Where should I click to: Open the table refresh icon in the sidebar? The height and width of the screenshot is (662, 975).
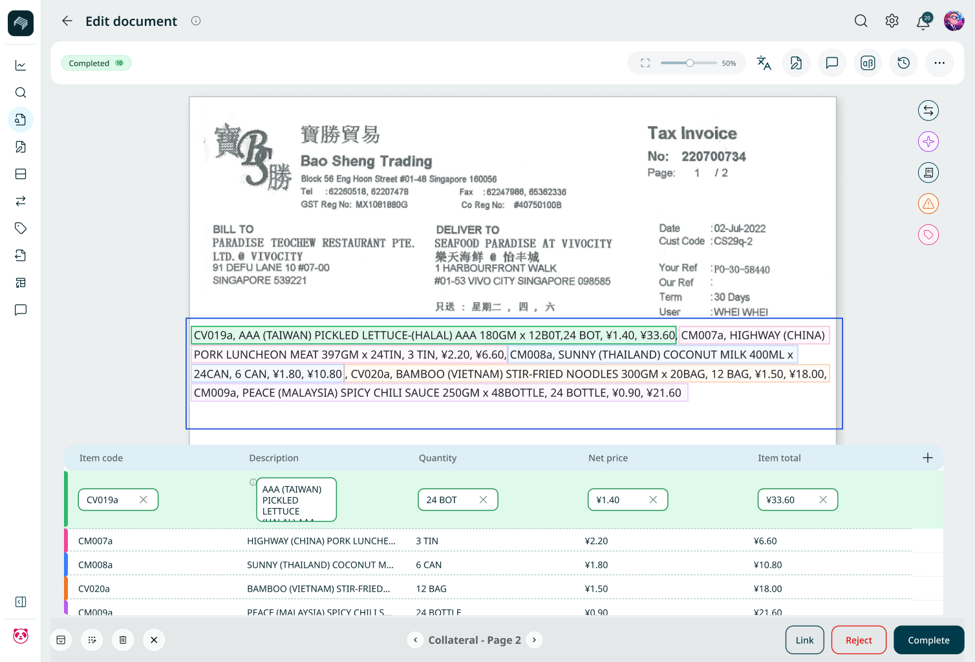pyautogui.click(x=21, y=283)
